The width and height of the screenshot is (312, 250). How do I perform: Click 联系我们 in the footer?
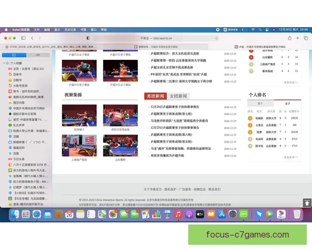[214, 189]
